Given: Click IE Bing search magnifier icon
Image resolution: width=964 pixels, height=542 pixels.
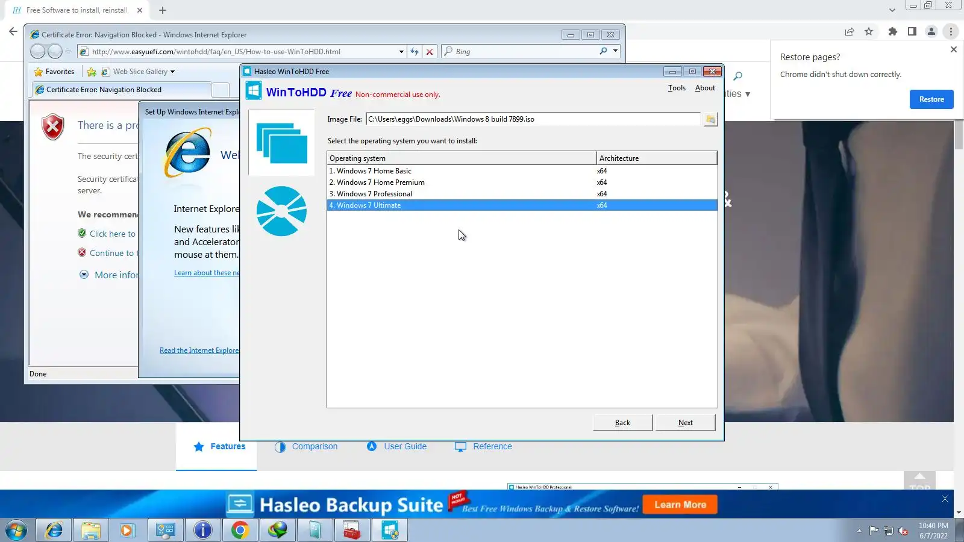Looking at the screenshot, I should [x=603, y=51].
